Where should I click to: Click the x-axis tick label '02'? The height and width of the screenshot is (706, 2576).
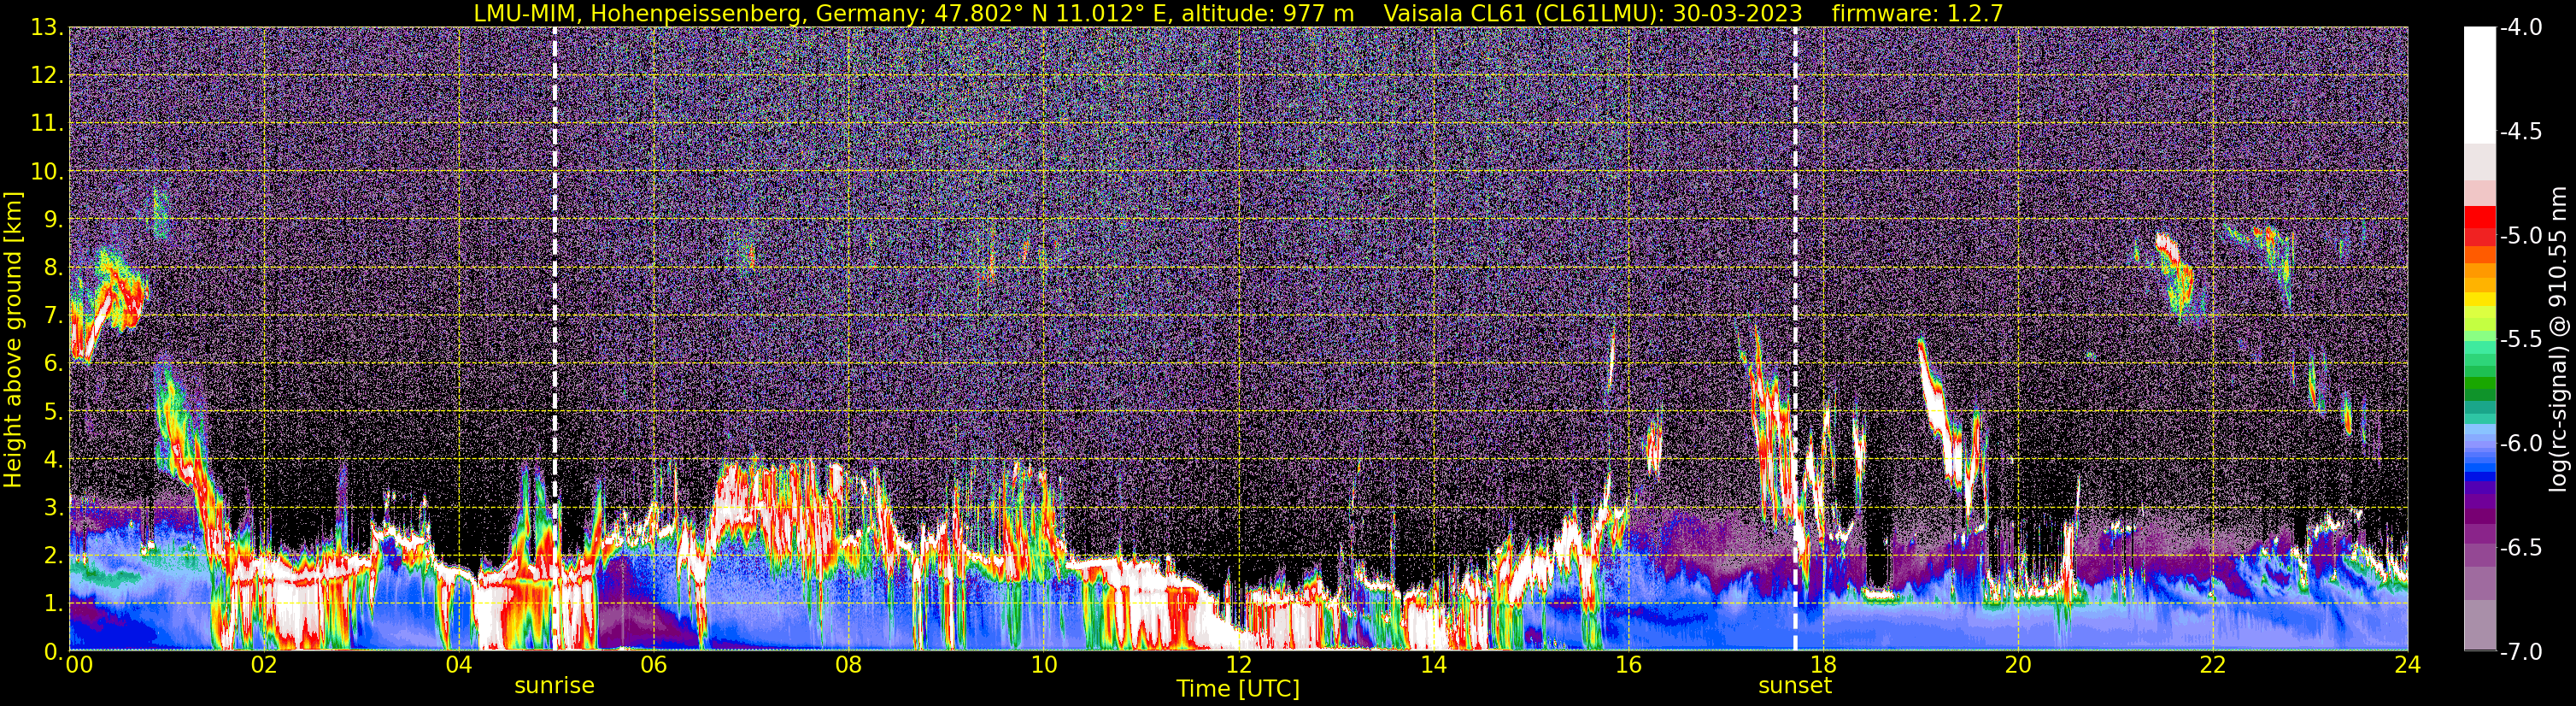point(263,665)
